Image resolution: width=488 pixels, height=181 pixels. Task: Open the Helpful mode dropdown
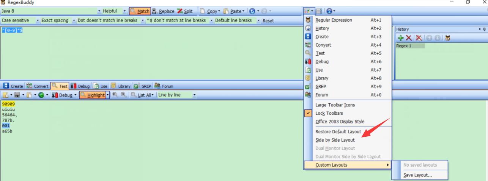[x=125, y=11]
